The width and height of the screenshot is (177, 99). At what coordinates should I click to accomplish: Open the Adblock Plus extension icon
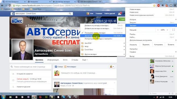[158, 5]
